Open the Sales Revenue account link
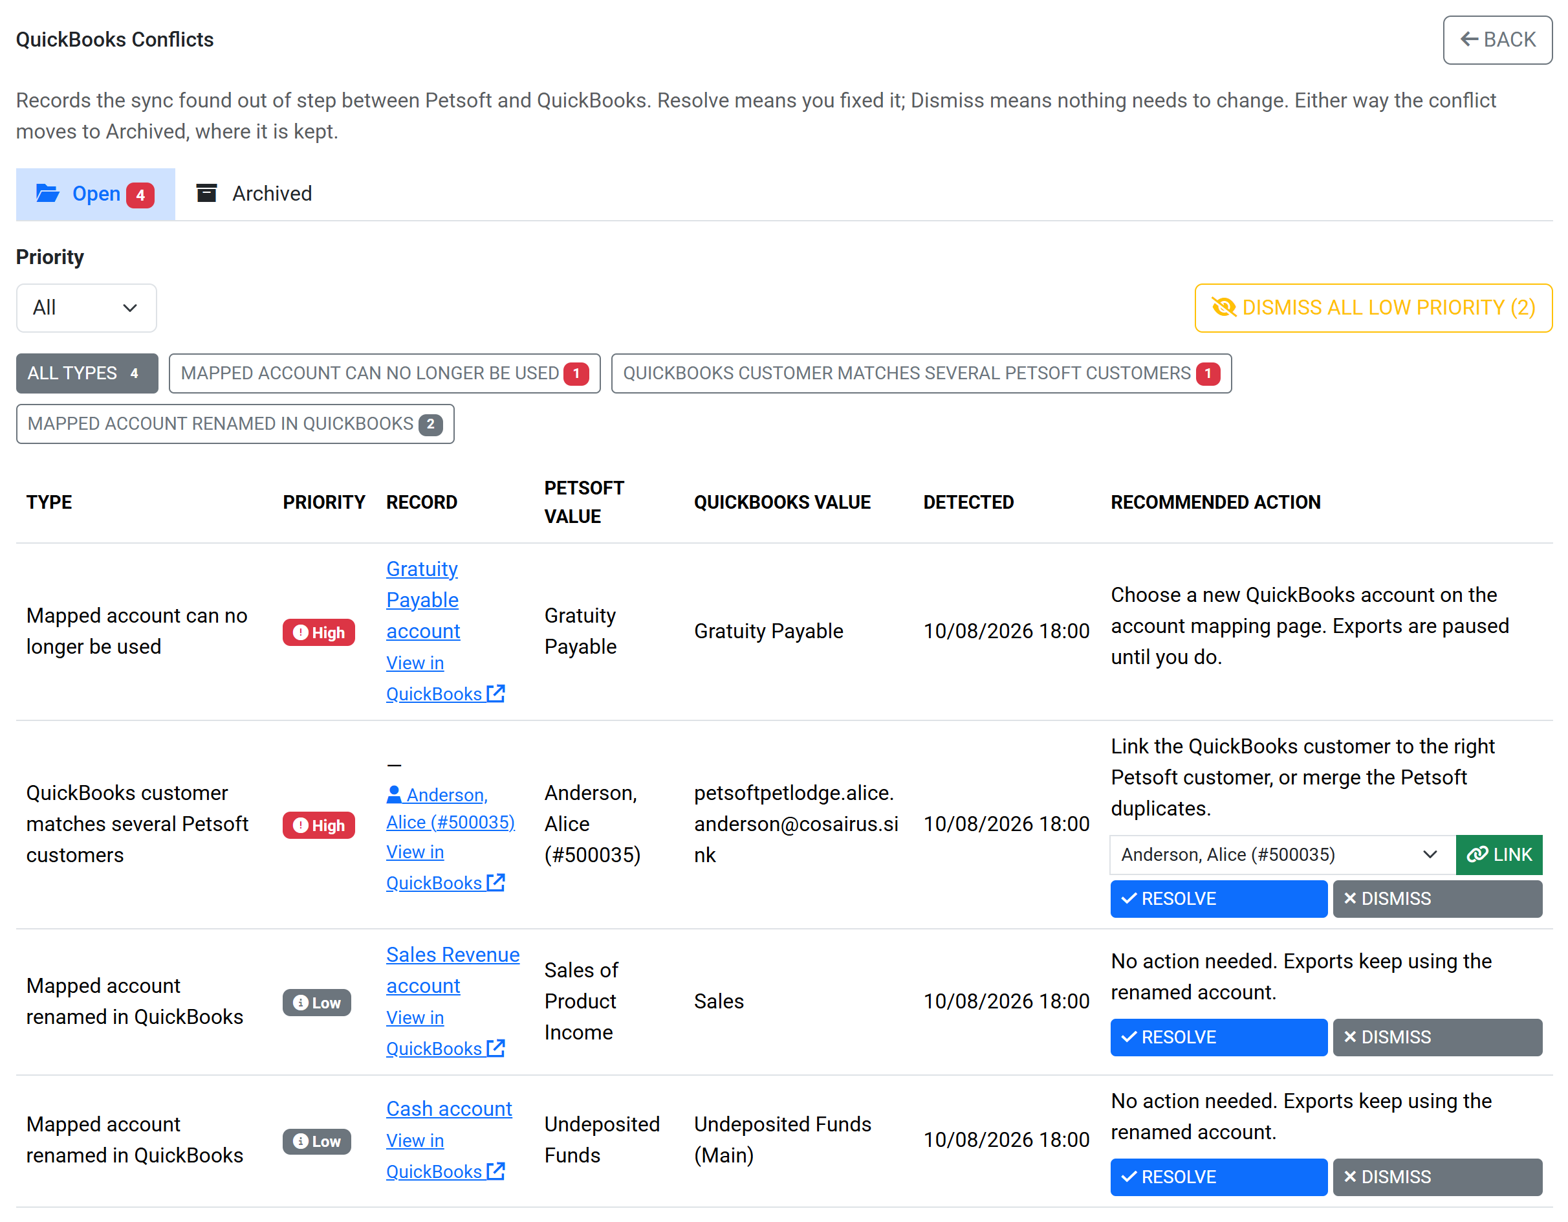Viewport: 1568px width, 1222px height. click(x=452, y=970)
